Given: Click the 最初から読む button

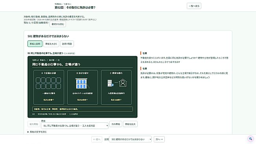Looking at the screenshot, I should click(x=58, y=24).
